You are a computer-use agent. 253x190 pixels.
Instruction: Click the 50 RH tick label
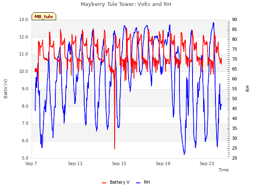pyautogui.click(x=234, y=99)
